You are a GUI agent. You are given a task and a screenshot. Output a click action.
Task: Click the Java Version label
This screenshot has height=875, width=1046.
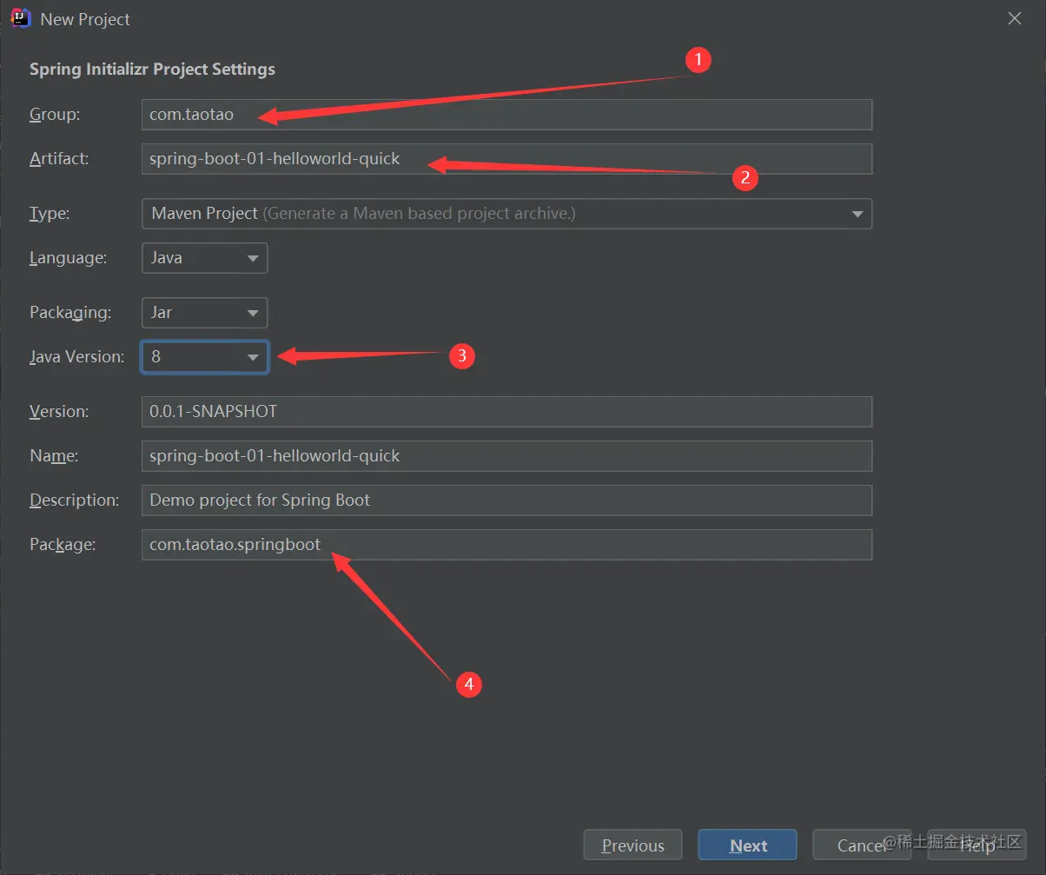tap(77, 356)
